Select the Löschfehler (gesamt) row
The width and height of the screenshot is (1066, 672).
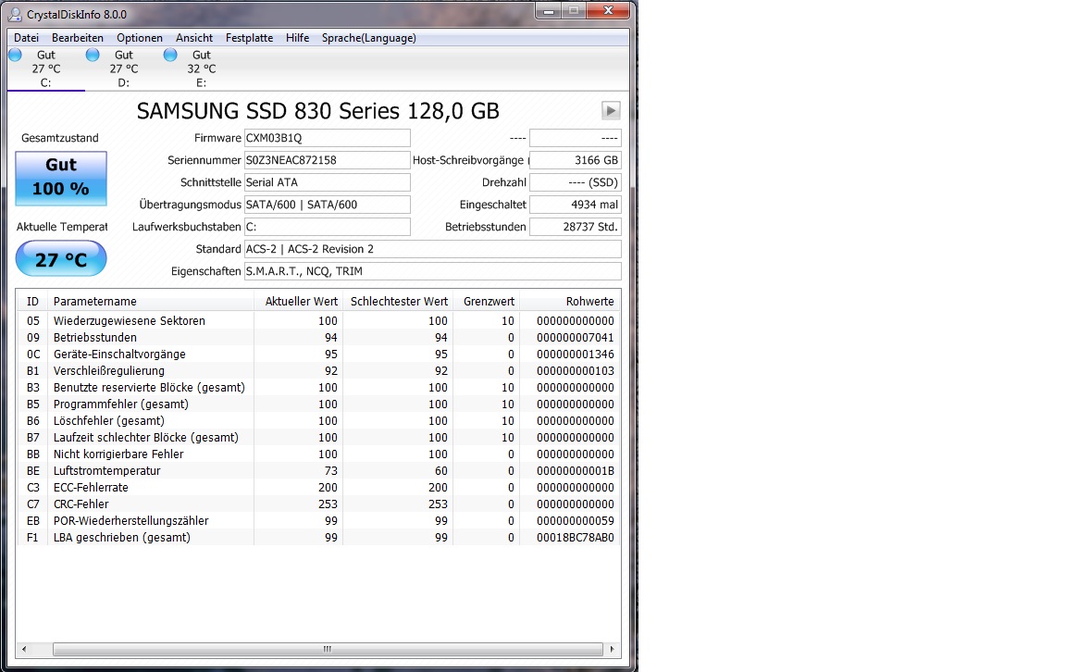[x=318, y=421]
